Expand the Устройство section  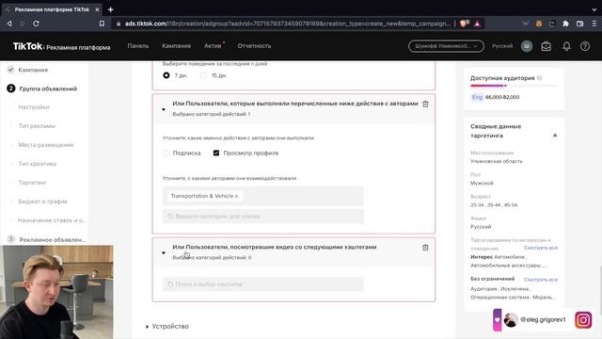tap(167, 327)
